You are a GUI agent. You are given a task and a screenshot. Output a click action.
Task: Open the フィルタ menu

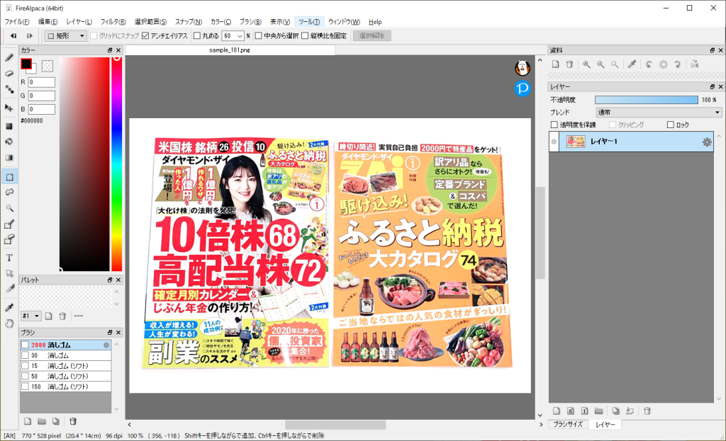(113, 22)
